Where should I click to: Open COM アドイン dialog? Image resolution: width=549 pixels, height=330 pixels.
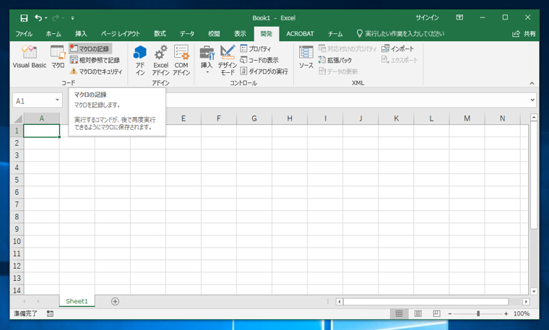pyautogui.click(x=181, y=60)
